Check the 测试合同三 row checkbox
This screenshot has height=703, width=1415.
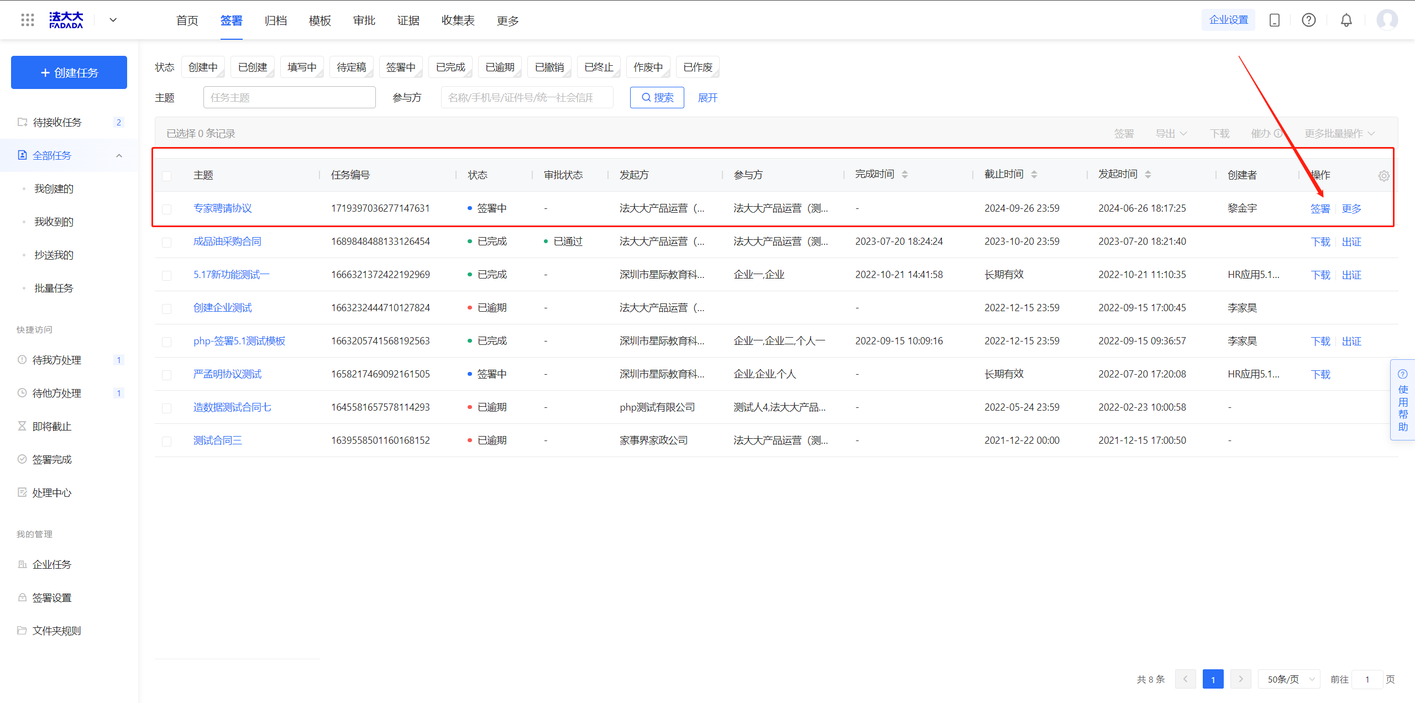click(x=166, y=441)
